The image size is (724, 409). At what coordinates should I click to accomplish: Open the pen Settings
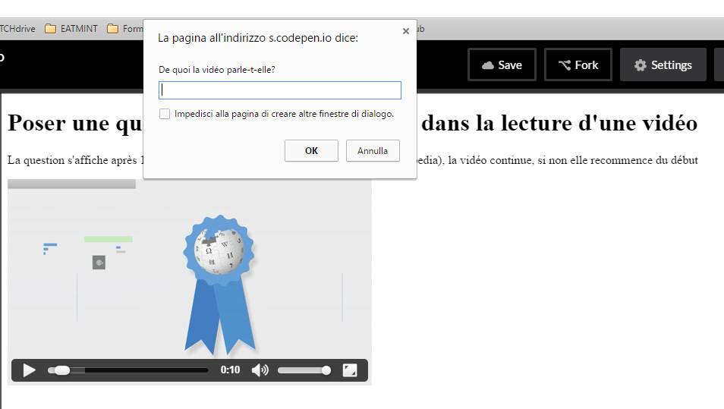tap(663, 64)
